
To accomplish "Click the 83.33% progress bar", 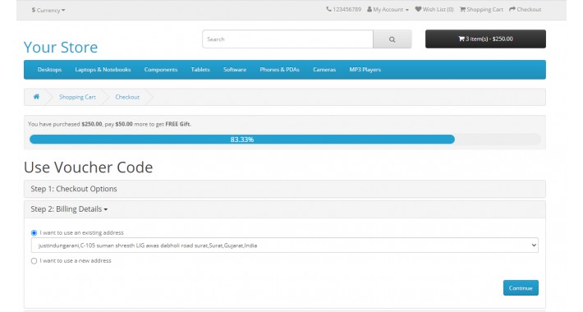I will pyautogui.click(x=242, y=140).
